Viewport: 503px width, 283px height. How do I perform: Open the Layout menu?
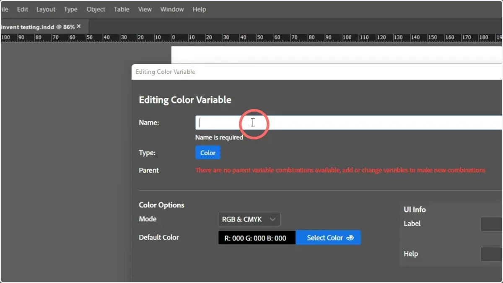pos(46,9)
